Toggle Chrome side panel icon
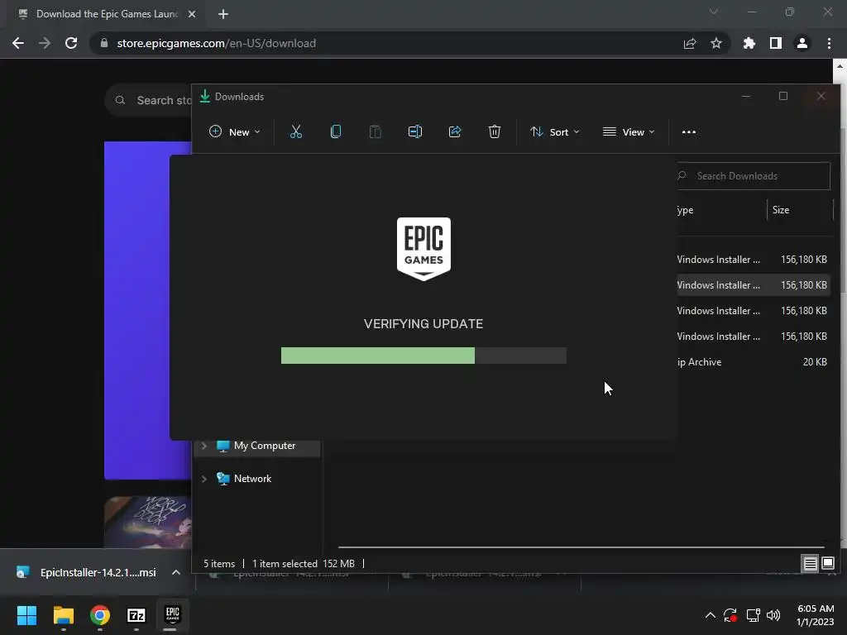Viewport: 847px width, 635px height. tap(776, 43)
